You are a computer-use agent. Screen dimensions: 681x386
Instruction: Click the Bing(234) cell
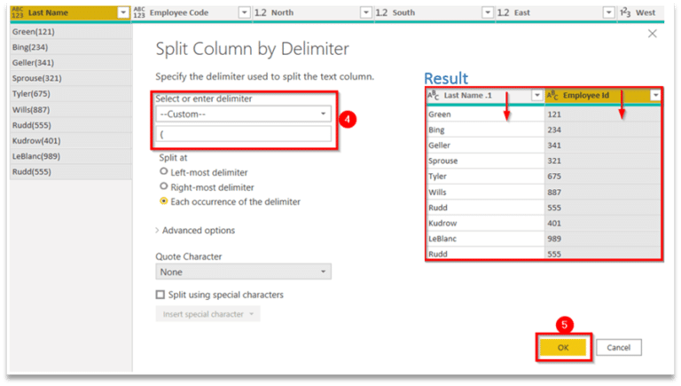click(71, 47)
